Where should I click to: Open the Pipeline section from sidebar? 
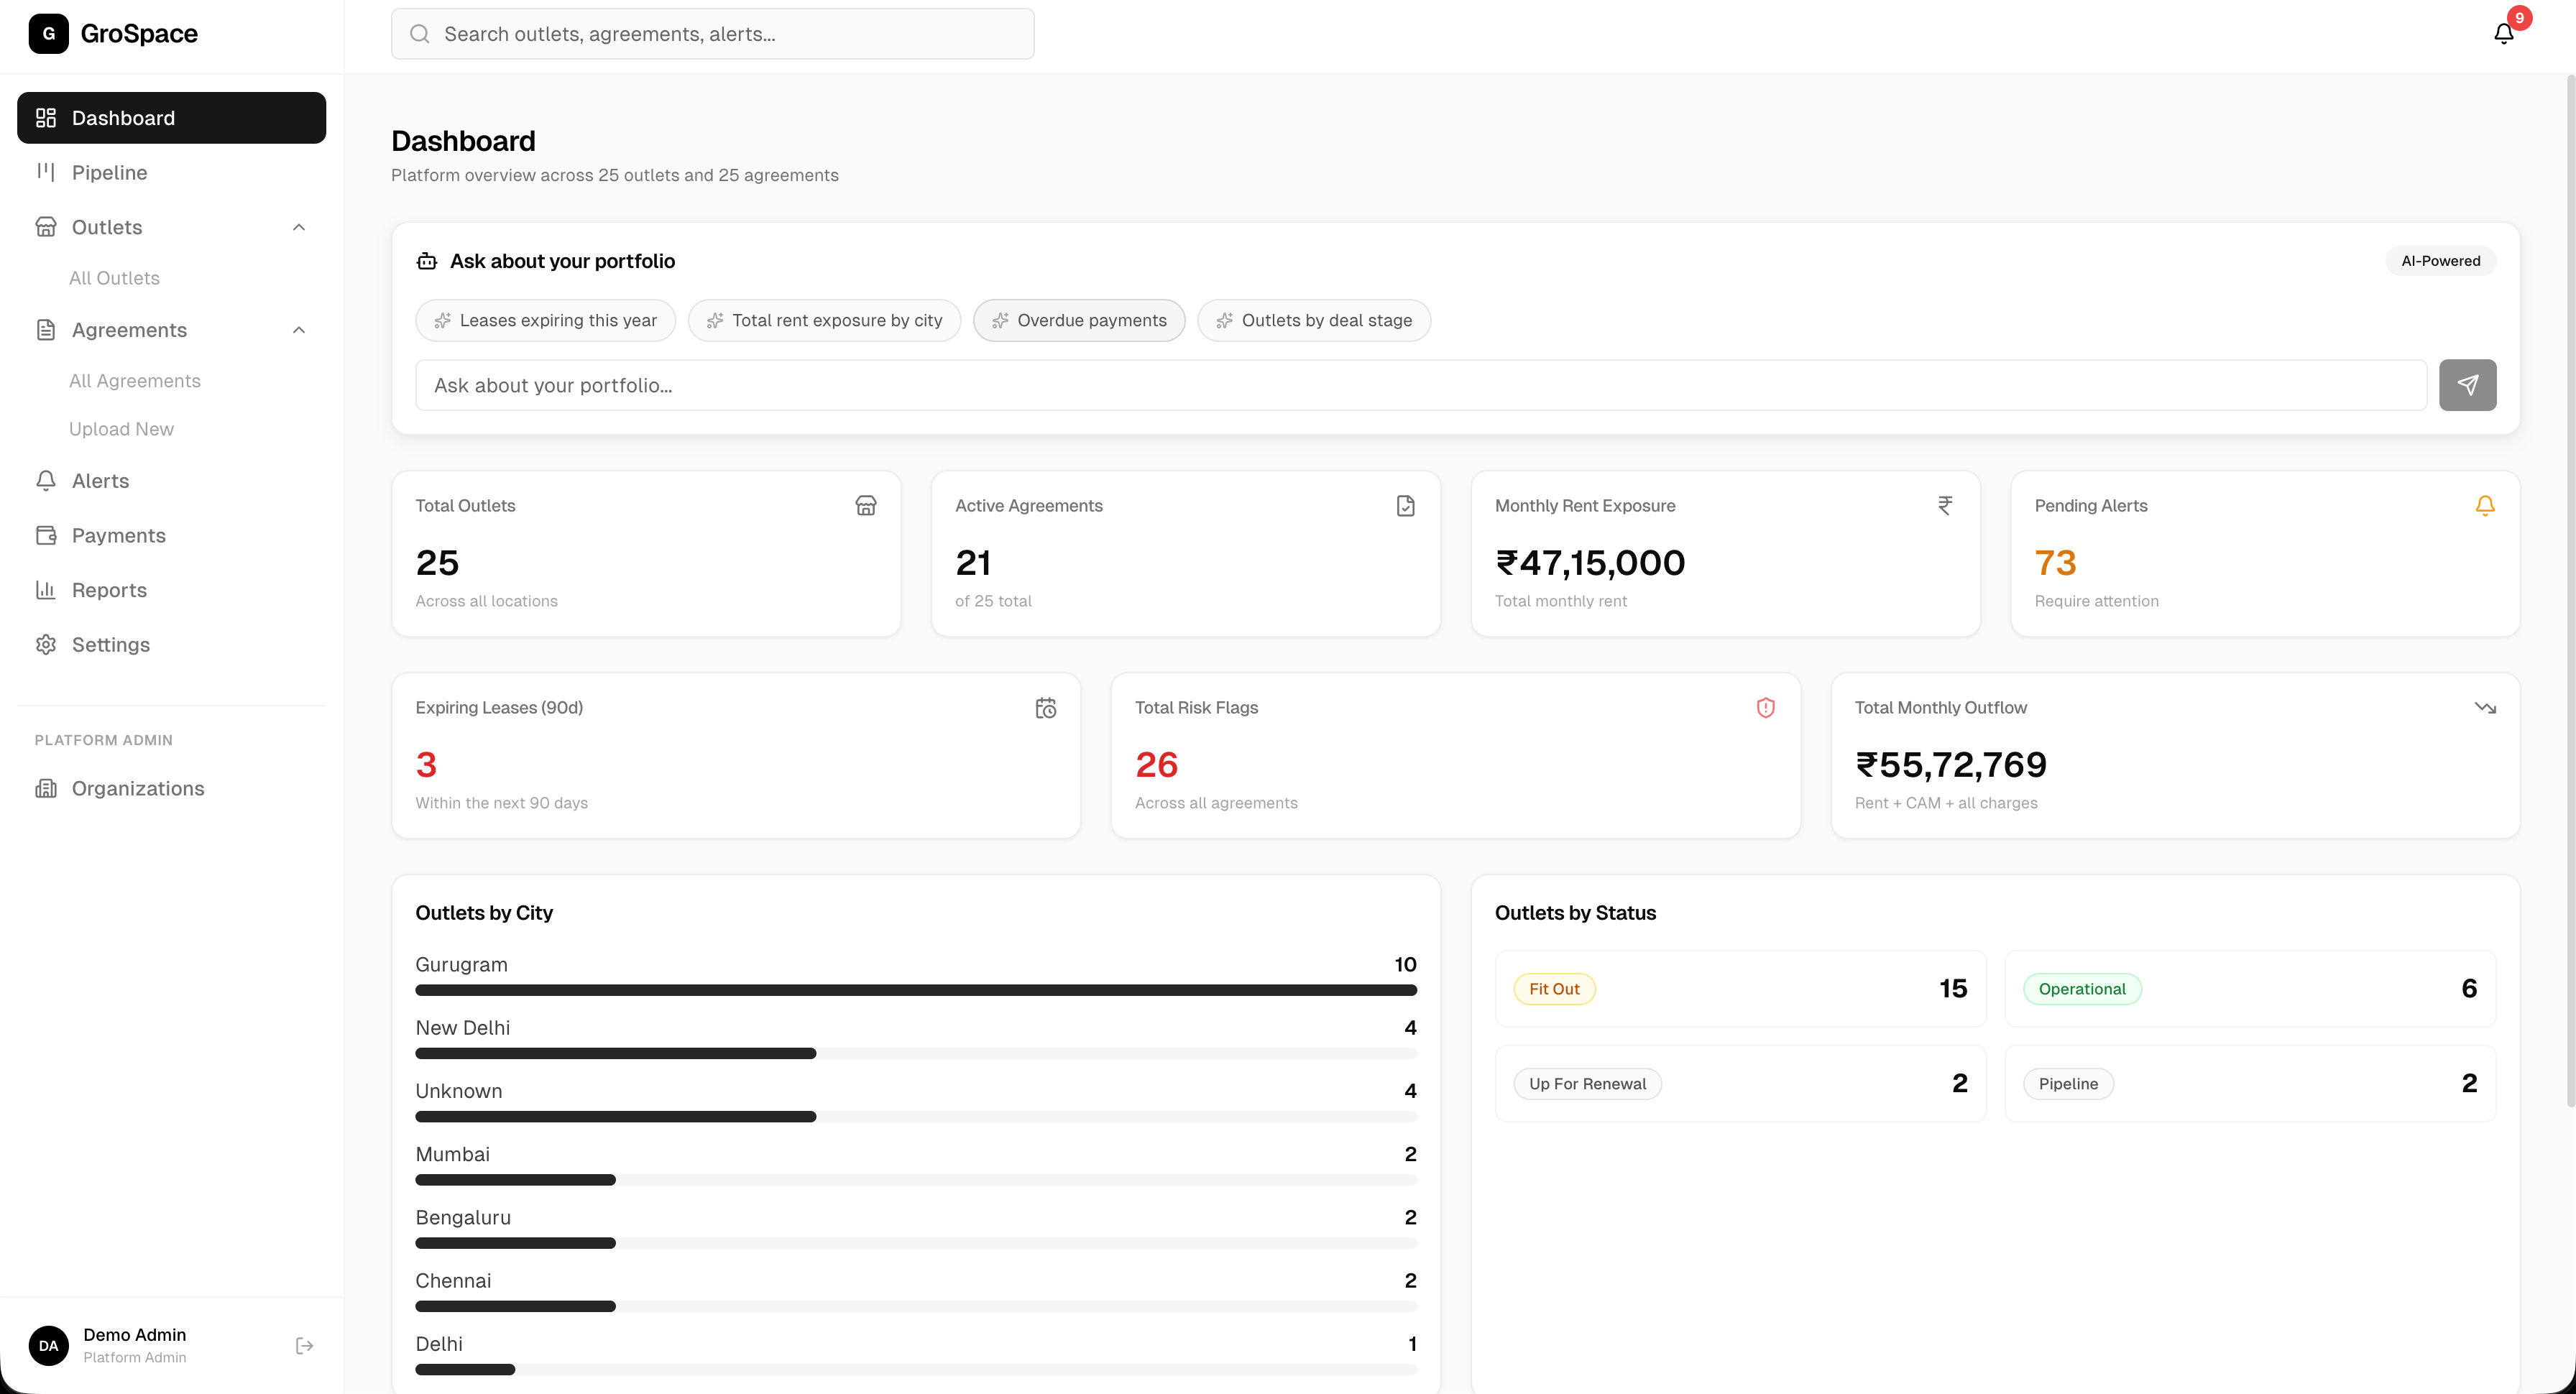pyautogui.click(x=108, y=172)
